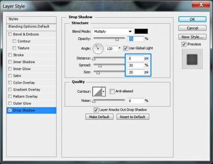213x164 pixels.
Task: Click the Reset to Default button
Action: point(133,117)
